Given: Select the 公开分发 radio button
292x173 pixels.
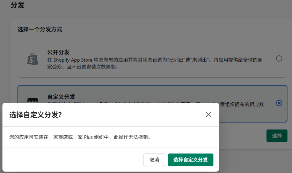Looking at the screenshot, I should coord(279,58).
